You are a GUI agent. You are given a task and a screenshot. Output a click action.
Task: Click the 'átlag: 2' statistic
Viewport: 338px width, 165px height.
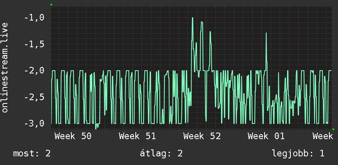pyautogui.click(x=161, y=154)
